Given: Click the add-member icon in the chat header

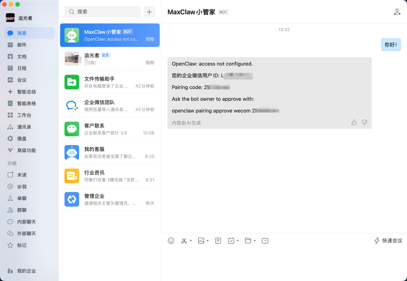Looking at the screenshot, I should click(x=397, y=12).
